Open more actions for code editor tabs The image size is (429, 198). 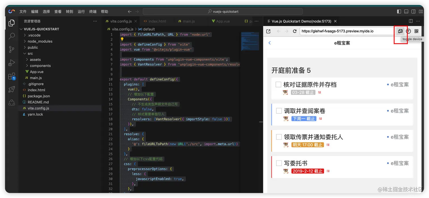(x=256, y=21)
